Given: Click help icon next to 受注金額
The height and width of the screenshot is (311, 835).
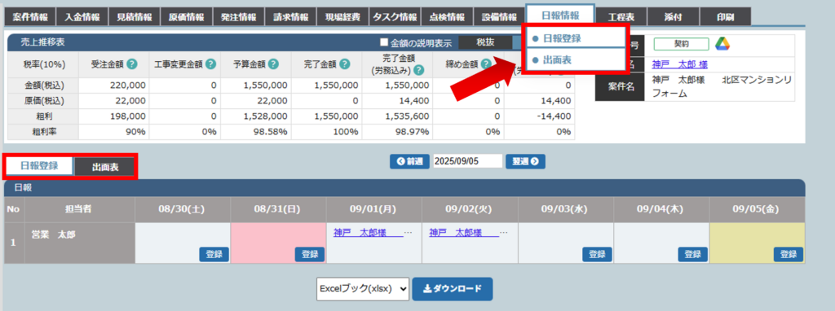Looking at the screenshot, I should [132, 64].
